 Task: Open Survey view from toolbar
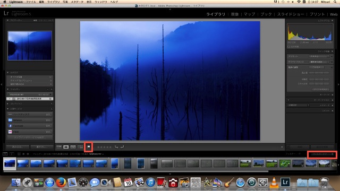(80, 147)
